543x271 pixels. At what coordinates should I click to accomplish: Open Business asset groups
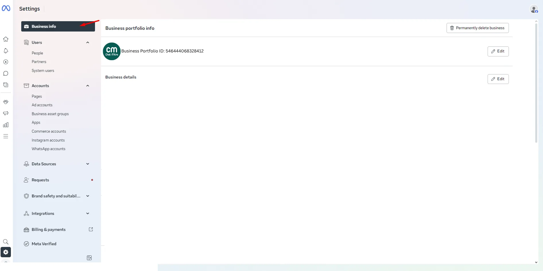pos(50,114)
